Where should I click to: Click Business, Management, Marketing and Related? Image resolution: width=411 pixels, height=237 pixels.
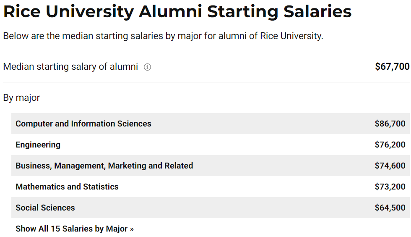104,166
